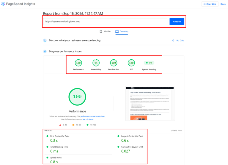Click the Total Blocking Time metric label
The image size is (228, 165).
(59, 147)
